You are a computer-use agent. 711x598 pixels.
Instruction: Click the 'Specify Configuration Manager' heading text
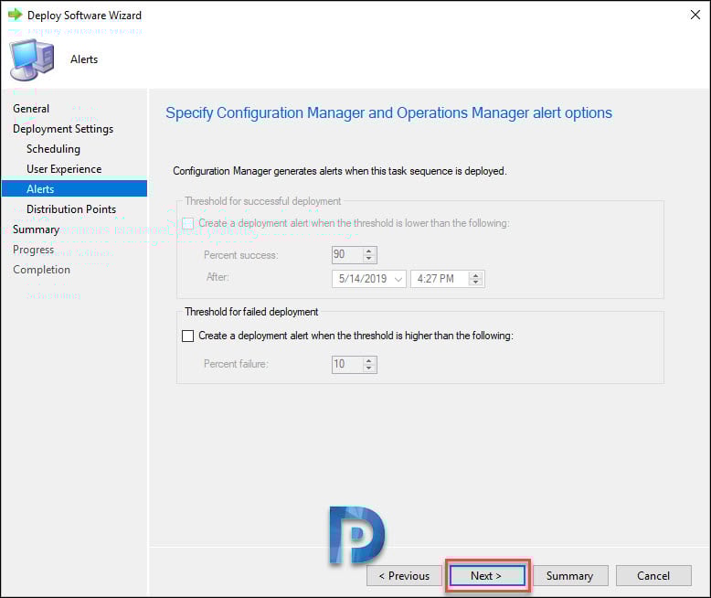(388, 113)
